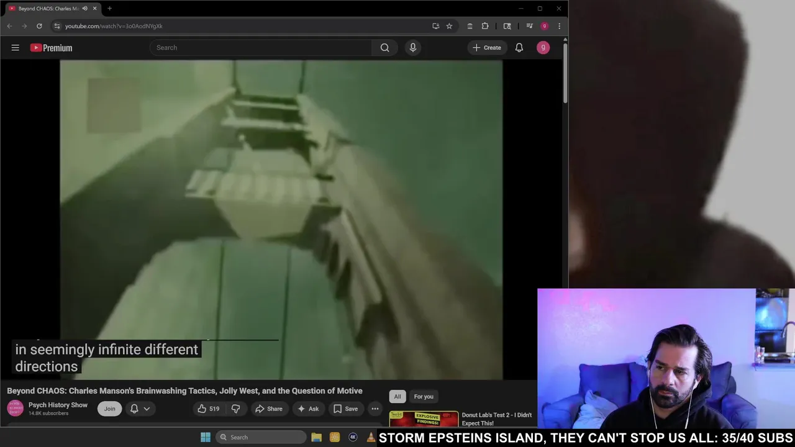Open the YouTube account avatar menu

pos(543,48)
